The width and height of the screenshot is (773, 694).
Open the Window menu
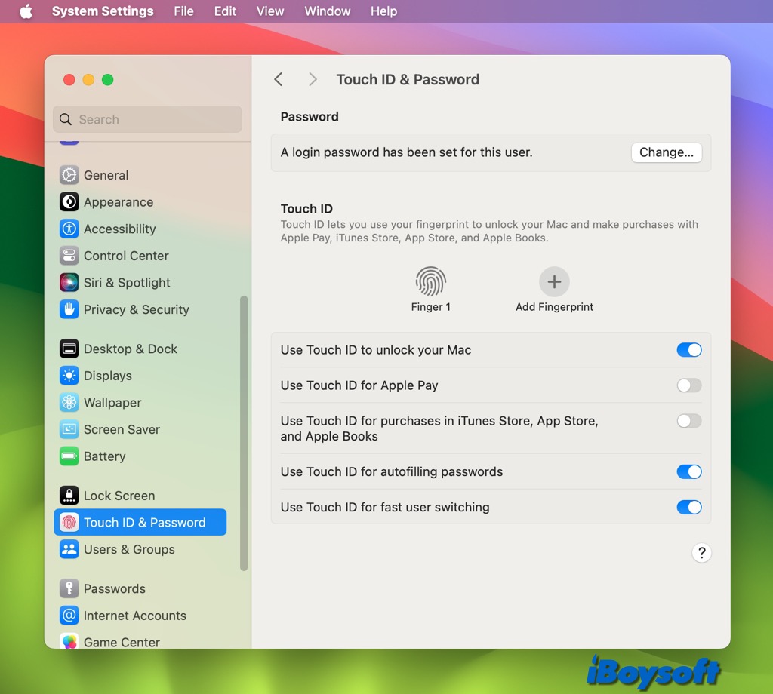tap(327, 11)
